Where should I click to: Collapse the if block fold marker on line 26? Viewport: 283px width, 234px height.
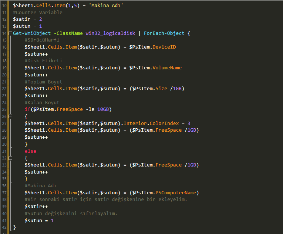[x=10, y=116]
